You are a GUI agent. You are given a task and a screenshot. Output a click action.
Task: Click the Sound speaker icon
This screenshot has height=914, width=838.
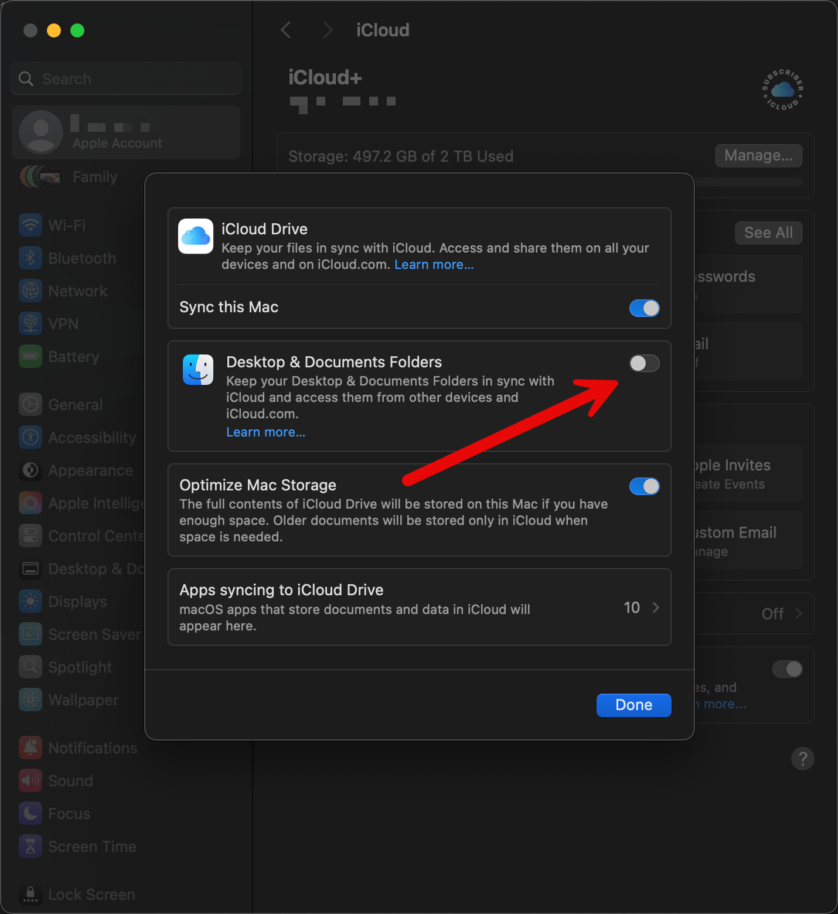click(30, 780)
